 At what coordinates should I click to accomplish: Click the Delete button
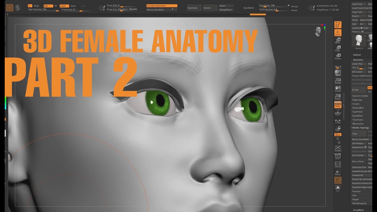[210, 8]
